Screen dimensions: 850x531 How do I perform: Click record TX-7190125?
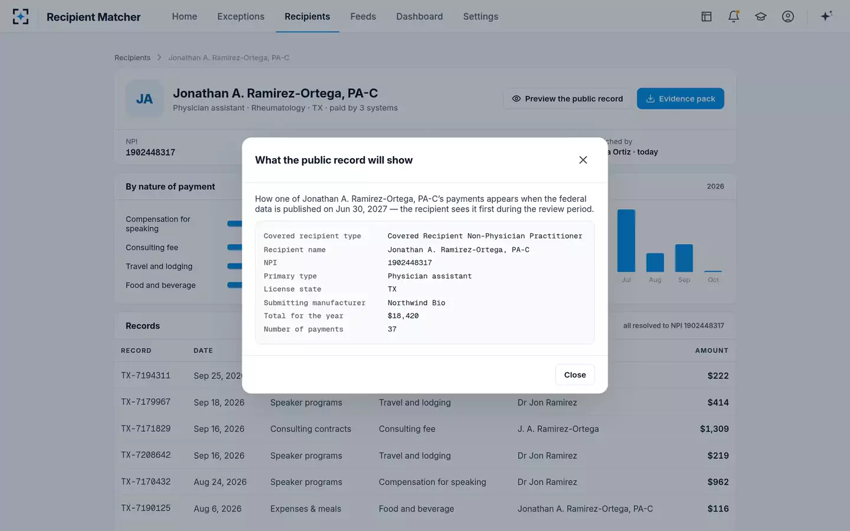[x=146, y=508]
